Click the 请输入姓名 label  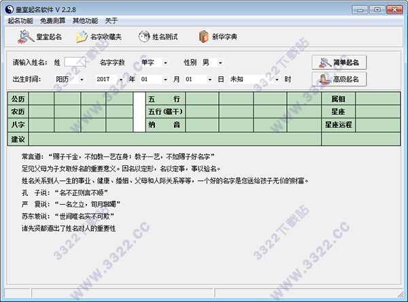coord(30,63)
